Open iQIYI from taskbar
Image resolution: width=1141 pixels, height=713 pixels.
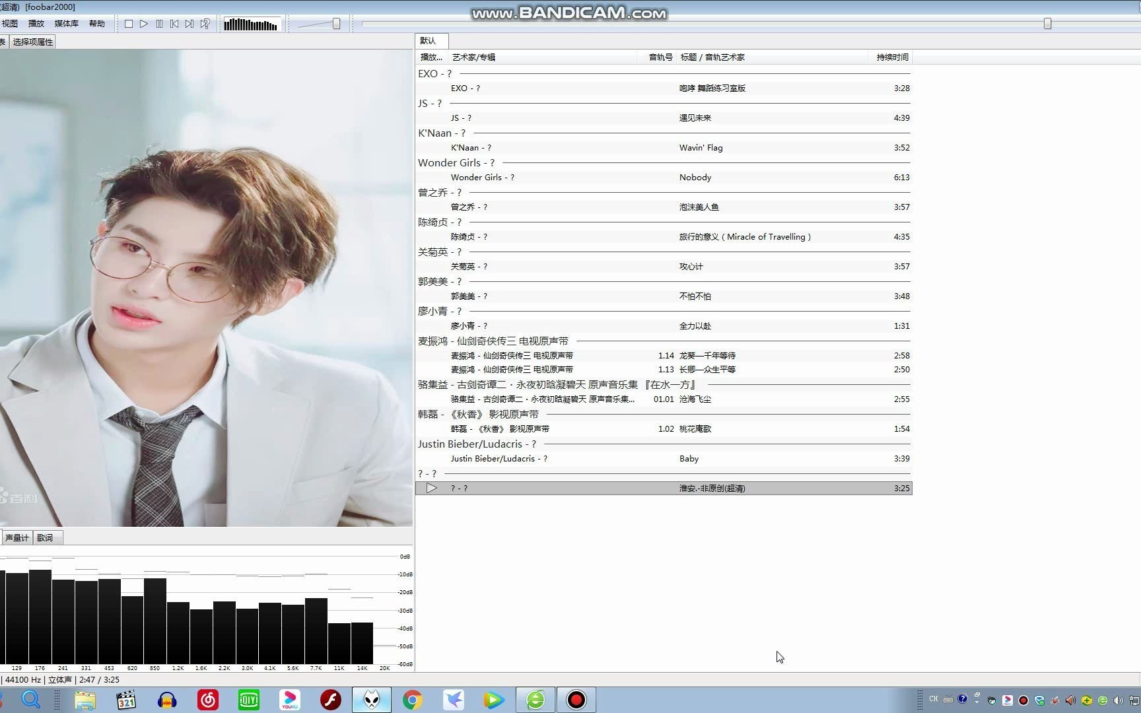(x=249, y=700)
